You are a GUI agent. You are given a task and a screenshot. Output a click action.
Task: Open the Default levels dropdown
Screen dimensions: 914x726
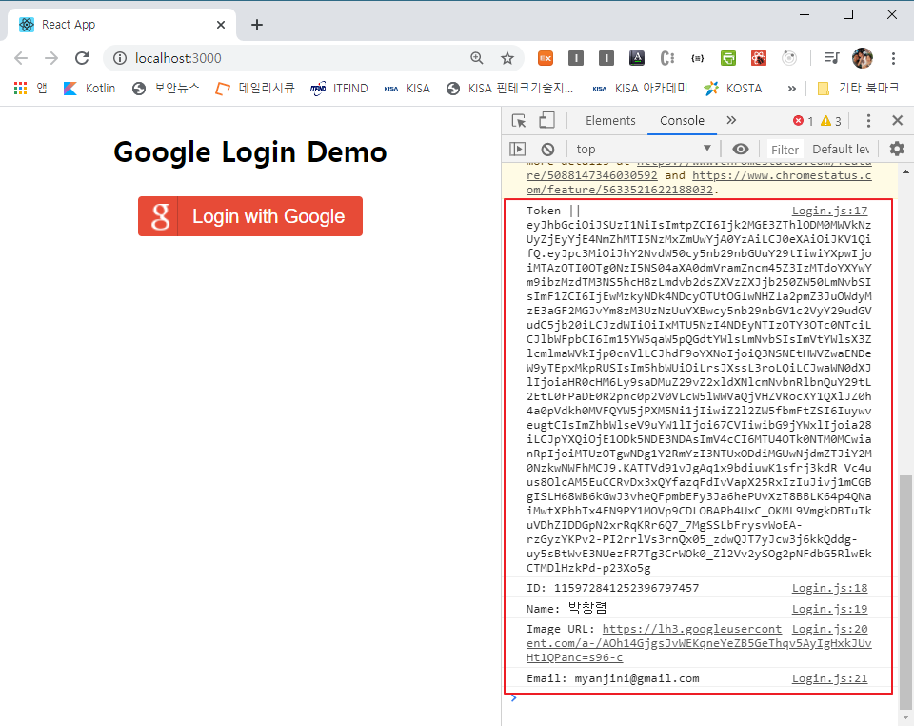[x=841, y=150]
